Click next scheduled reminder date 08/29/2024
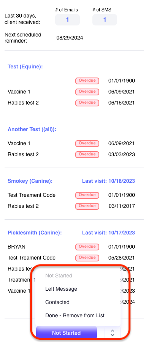This screenshot has width=146, height=342. point(70,38)
